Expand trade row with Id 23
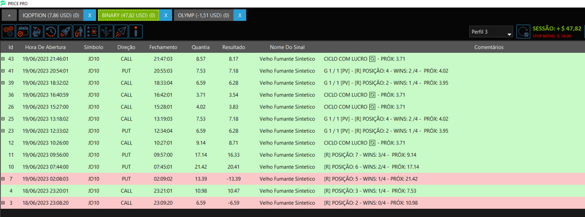Screen dimensions: 585x217 (x=3, y=130)
